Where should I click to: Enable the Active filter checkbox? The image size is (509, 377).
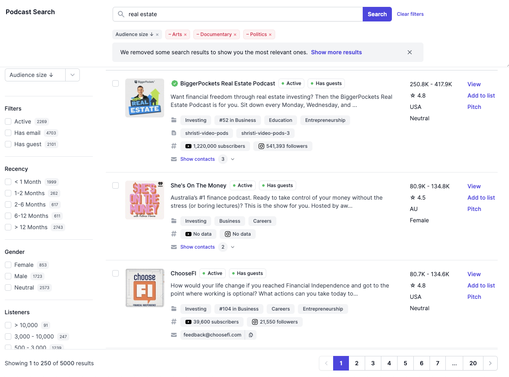click(x=8, y=121)
